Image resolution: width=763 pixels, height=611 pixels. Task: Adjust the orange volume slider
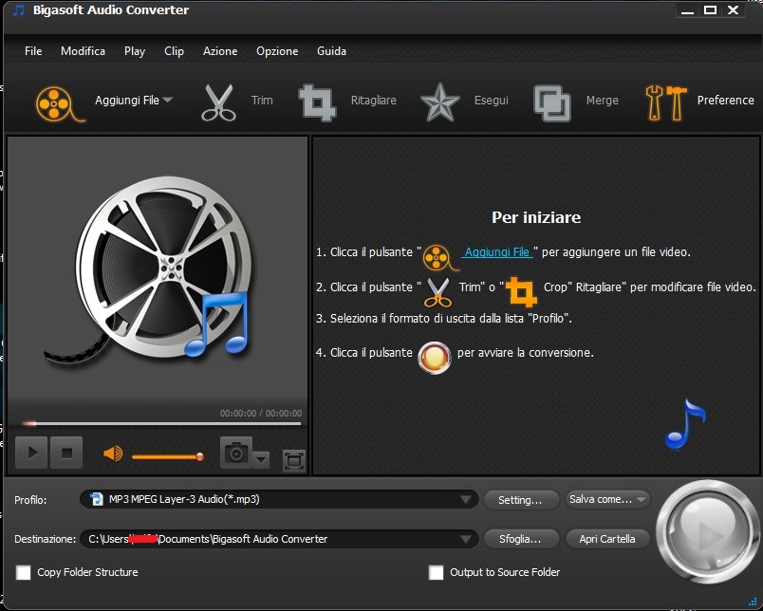pos(167,456)
